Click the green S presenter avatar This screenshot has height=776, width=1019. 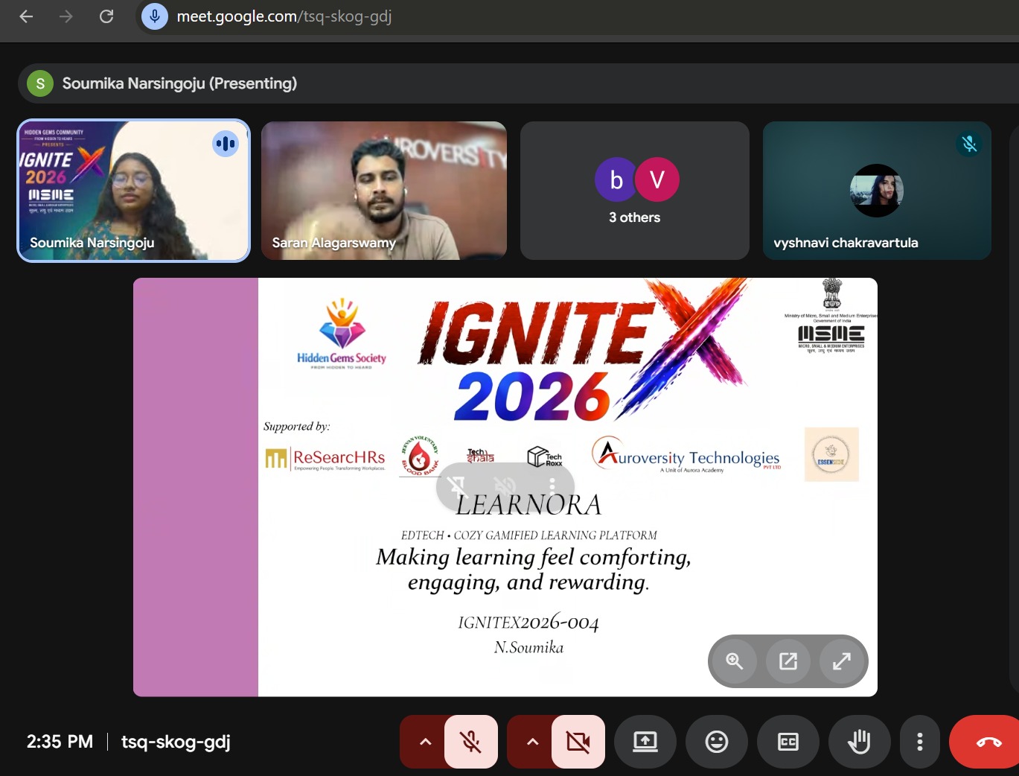pyautogui.click(x=40, y=83)
